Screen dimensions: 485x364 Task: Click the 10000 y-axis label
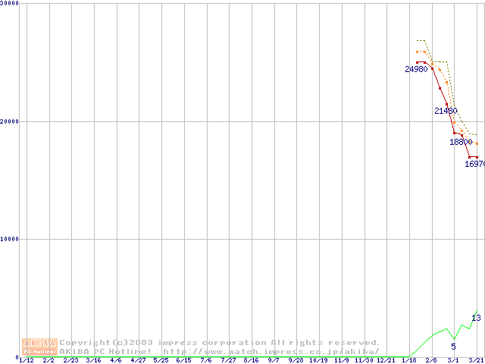(x=11, y=239)
